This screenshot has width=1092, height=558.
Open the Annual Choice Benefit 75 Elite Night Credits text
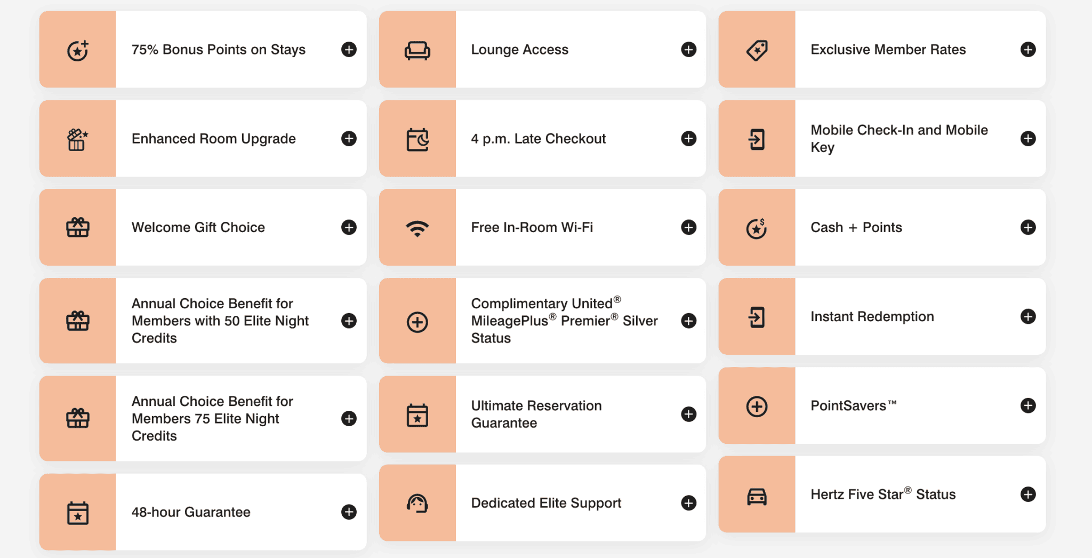(212, 418)
